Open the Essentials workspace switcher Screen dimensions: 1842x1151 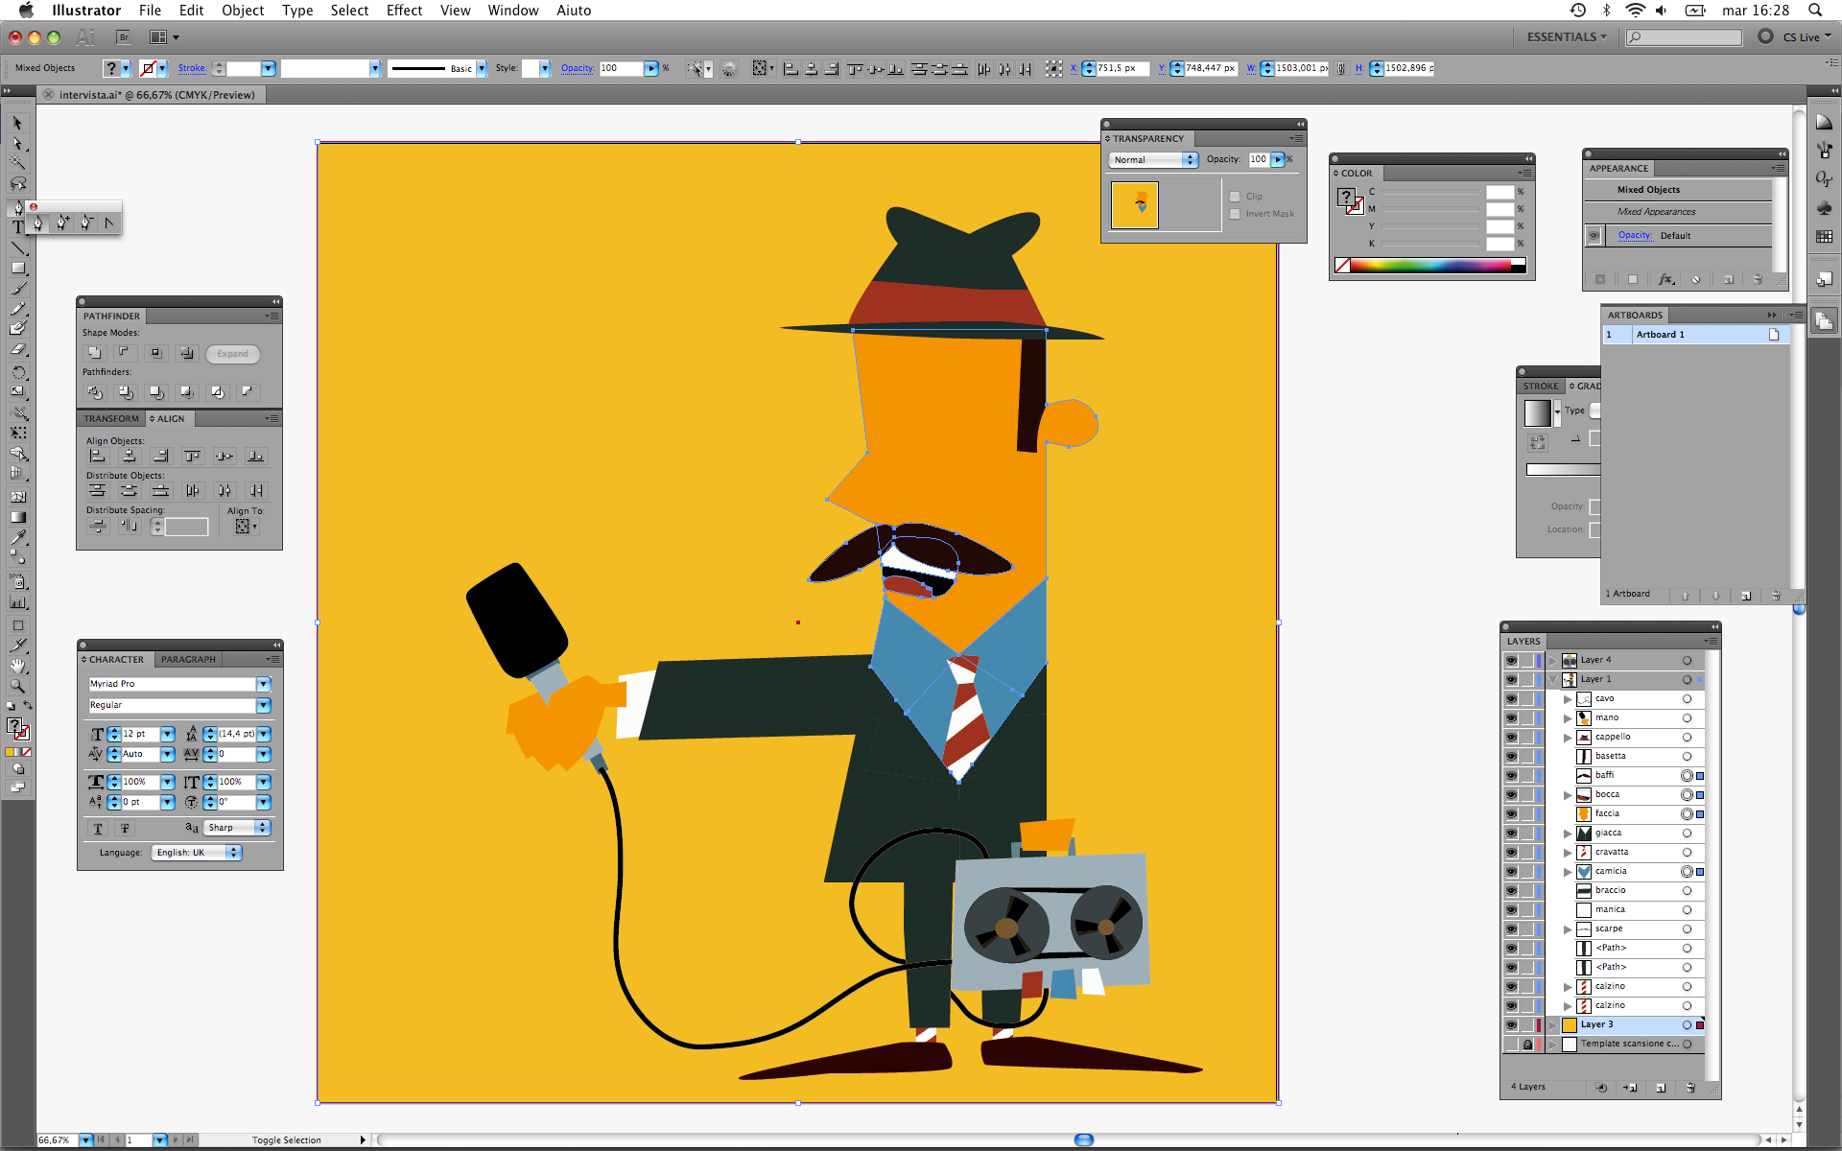point(1566,36)
